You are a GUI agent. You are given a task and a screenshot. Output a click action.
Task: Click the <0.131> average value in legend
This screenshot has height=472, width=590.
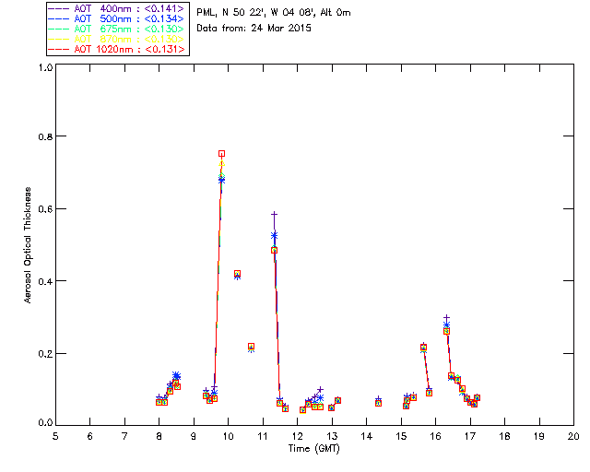pos(164,49)
